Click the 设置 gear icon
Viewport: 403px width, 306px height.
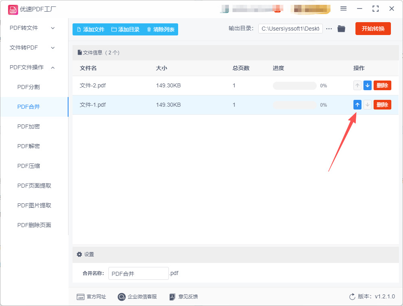point(79,254)
